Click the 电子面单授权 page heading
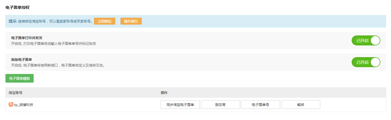 [x=18, y=7]
